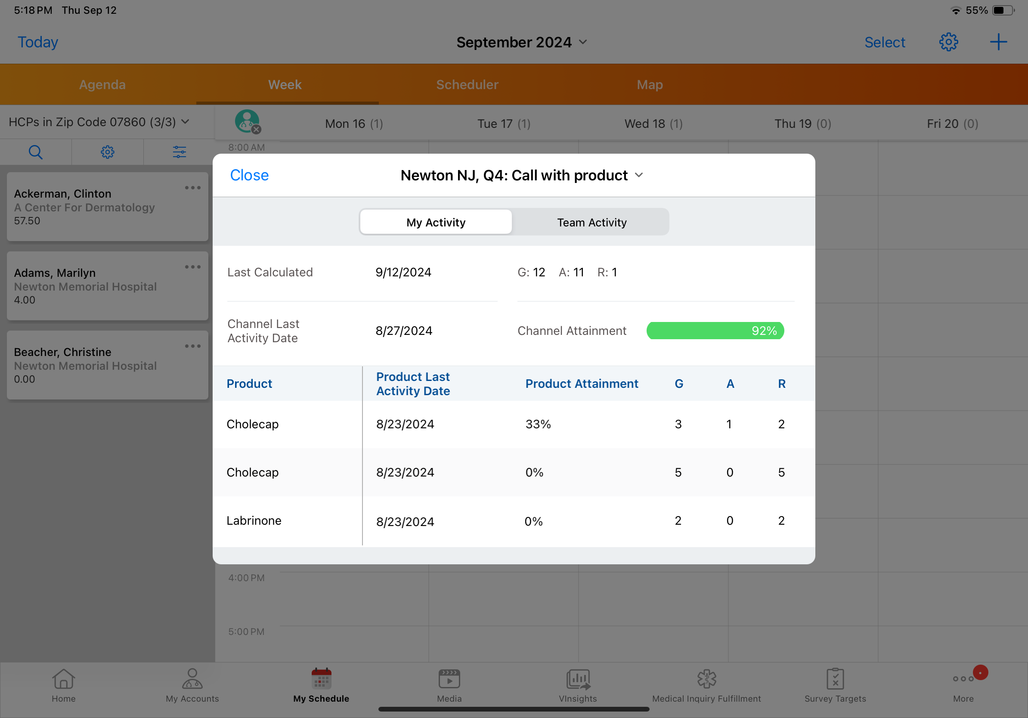Switch to the Agenda tab
The width and height of the screenshot is (1028, 718).
pyautogui.click(x=102, y=85)
